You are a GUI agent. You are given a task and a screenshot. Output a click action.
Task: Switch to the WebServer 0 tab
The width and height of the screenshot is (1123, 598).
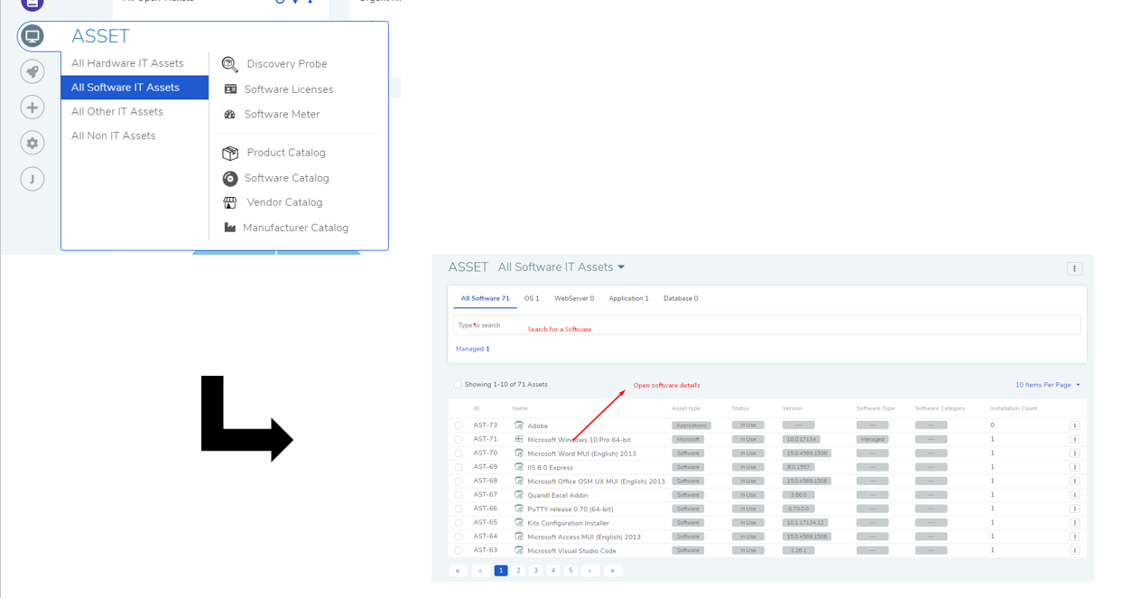[574, 298]
